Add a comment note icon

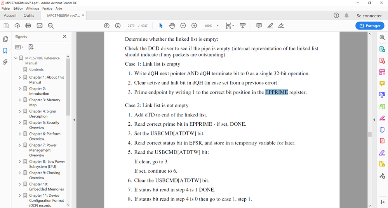tap(259, 26)
